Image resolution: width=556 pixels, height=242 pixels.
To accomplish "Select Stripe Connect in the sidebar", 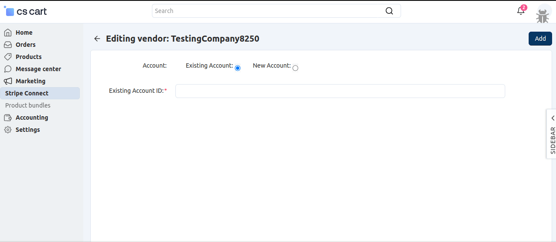I will click(40, 93).
